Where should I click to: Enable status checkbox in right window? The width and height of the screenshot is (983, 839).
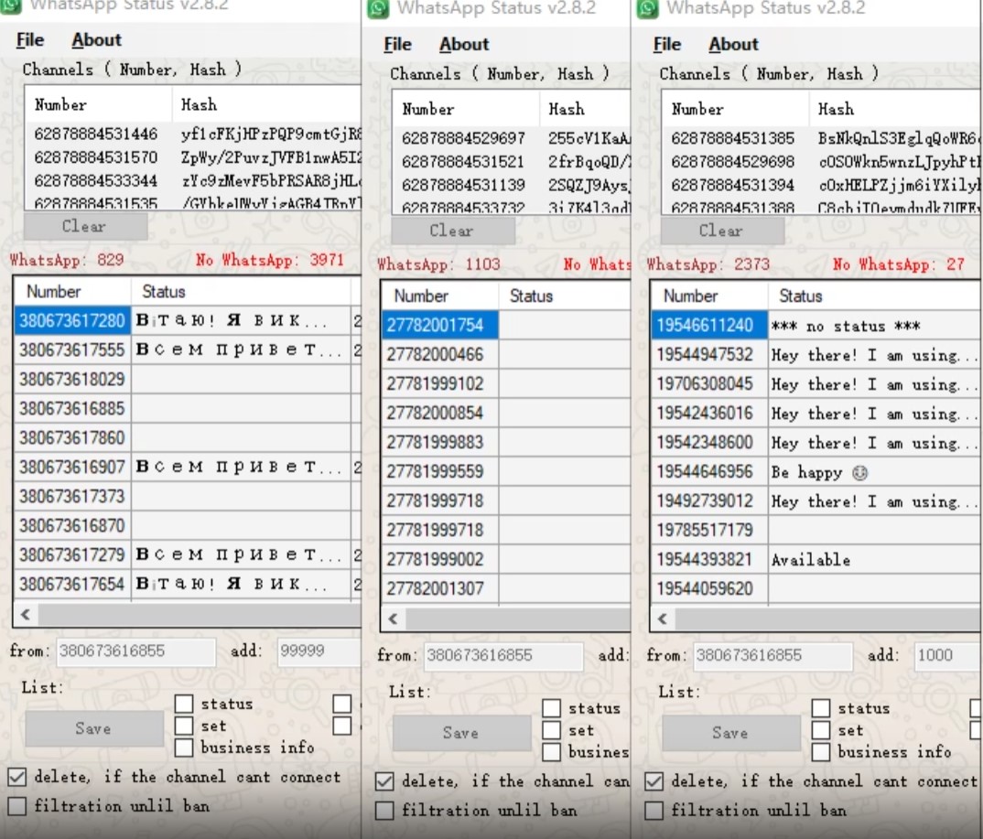click(x=821, y=708)
